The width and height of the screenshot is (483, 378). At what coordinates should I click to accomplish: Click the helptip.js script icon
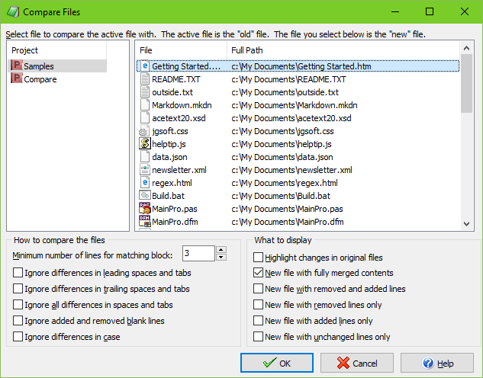(145, 143)
